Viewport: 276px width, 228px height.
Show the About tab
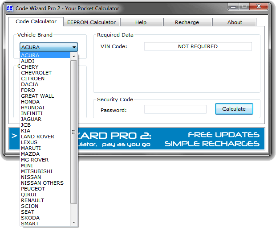[235, 22]
